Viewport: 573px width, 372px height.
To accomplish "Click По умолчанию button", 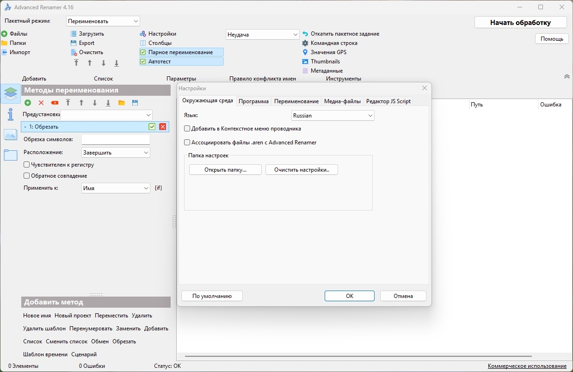I will click(x=212, y=296).
